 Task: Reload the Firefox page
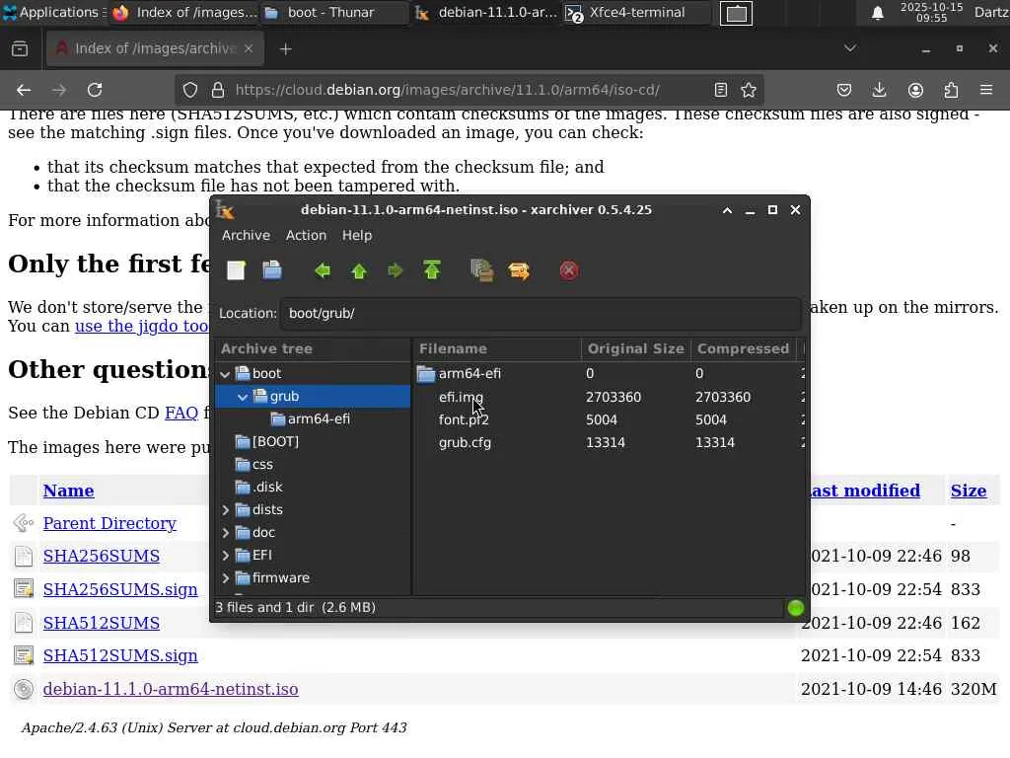click(95, 90)
